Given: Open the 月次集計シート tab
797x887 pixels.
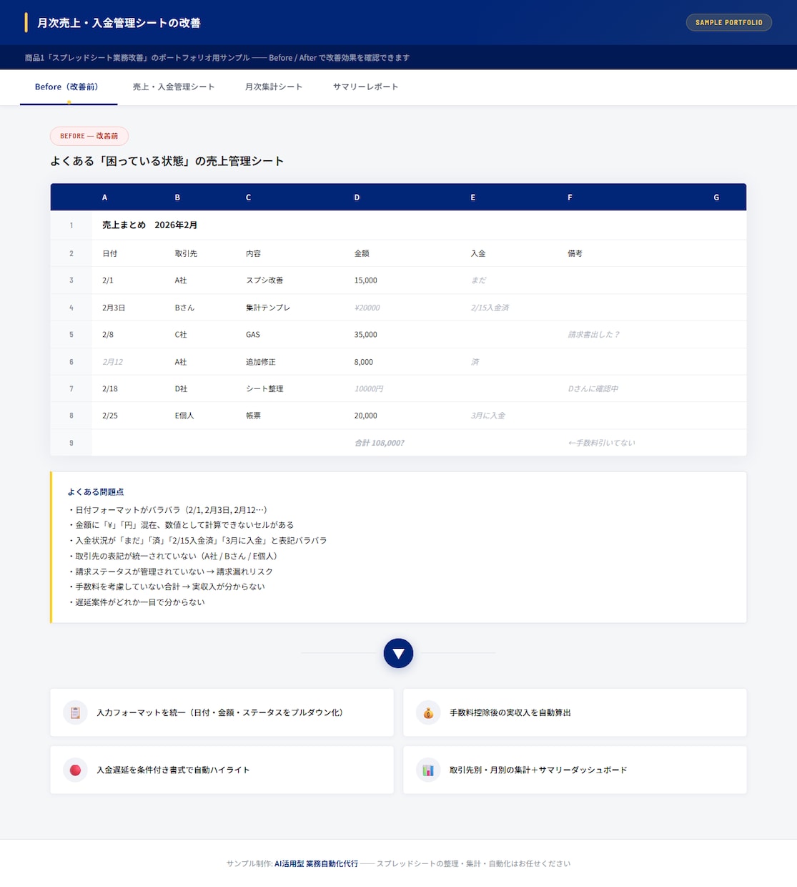Looking at the screenshot, I should point(274,87).
